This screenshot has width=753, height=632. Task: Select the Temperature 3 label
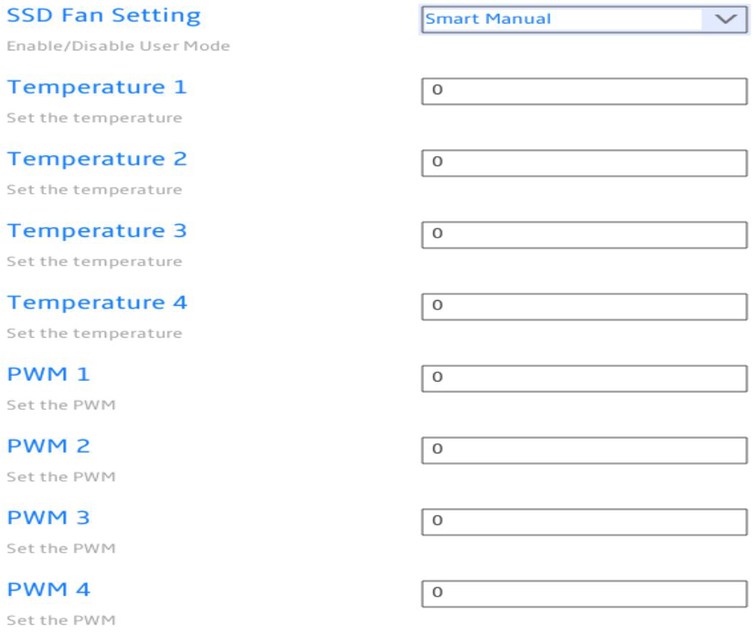click(97, 231)
